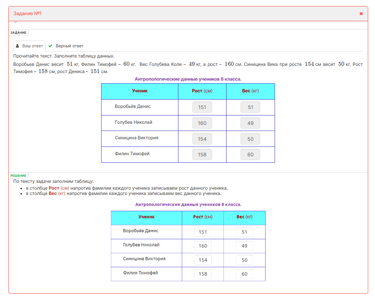Click Синицина Виктория name in ЗАДАНИЕ table

point(137,138)
